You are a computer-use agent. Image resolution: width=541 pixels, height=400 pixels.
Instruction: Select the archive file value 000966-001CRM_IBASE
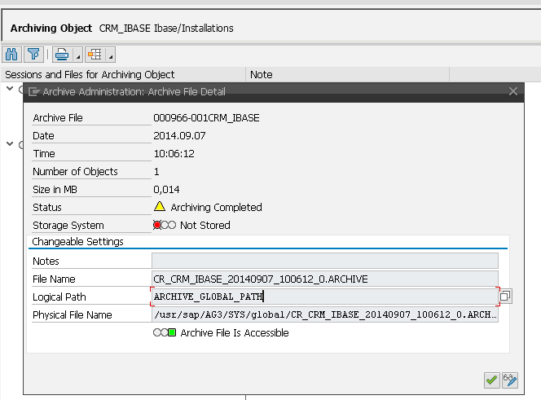(206, 117)
